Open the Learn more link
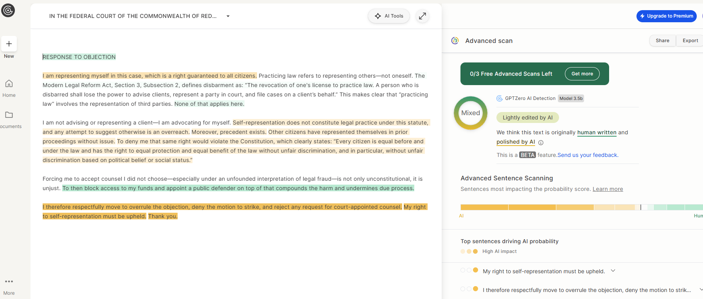Screen dimensions: 703x299 point(608,189)
